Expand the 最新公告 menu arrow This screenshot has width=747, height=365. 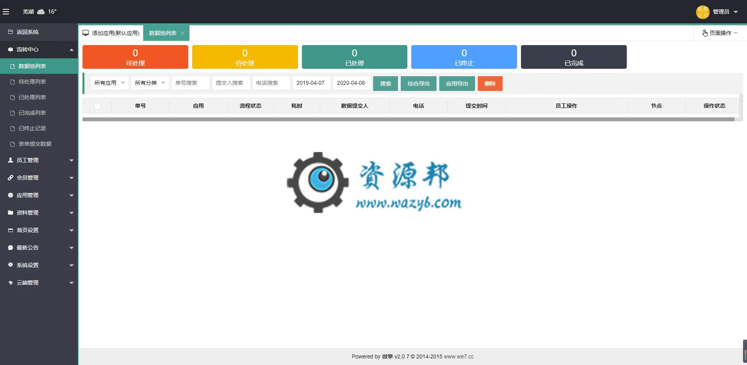[72, 248]
